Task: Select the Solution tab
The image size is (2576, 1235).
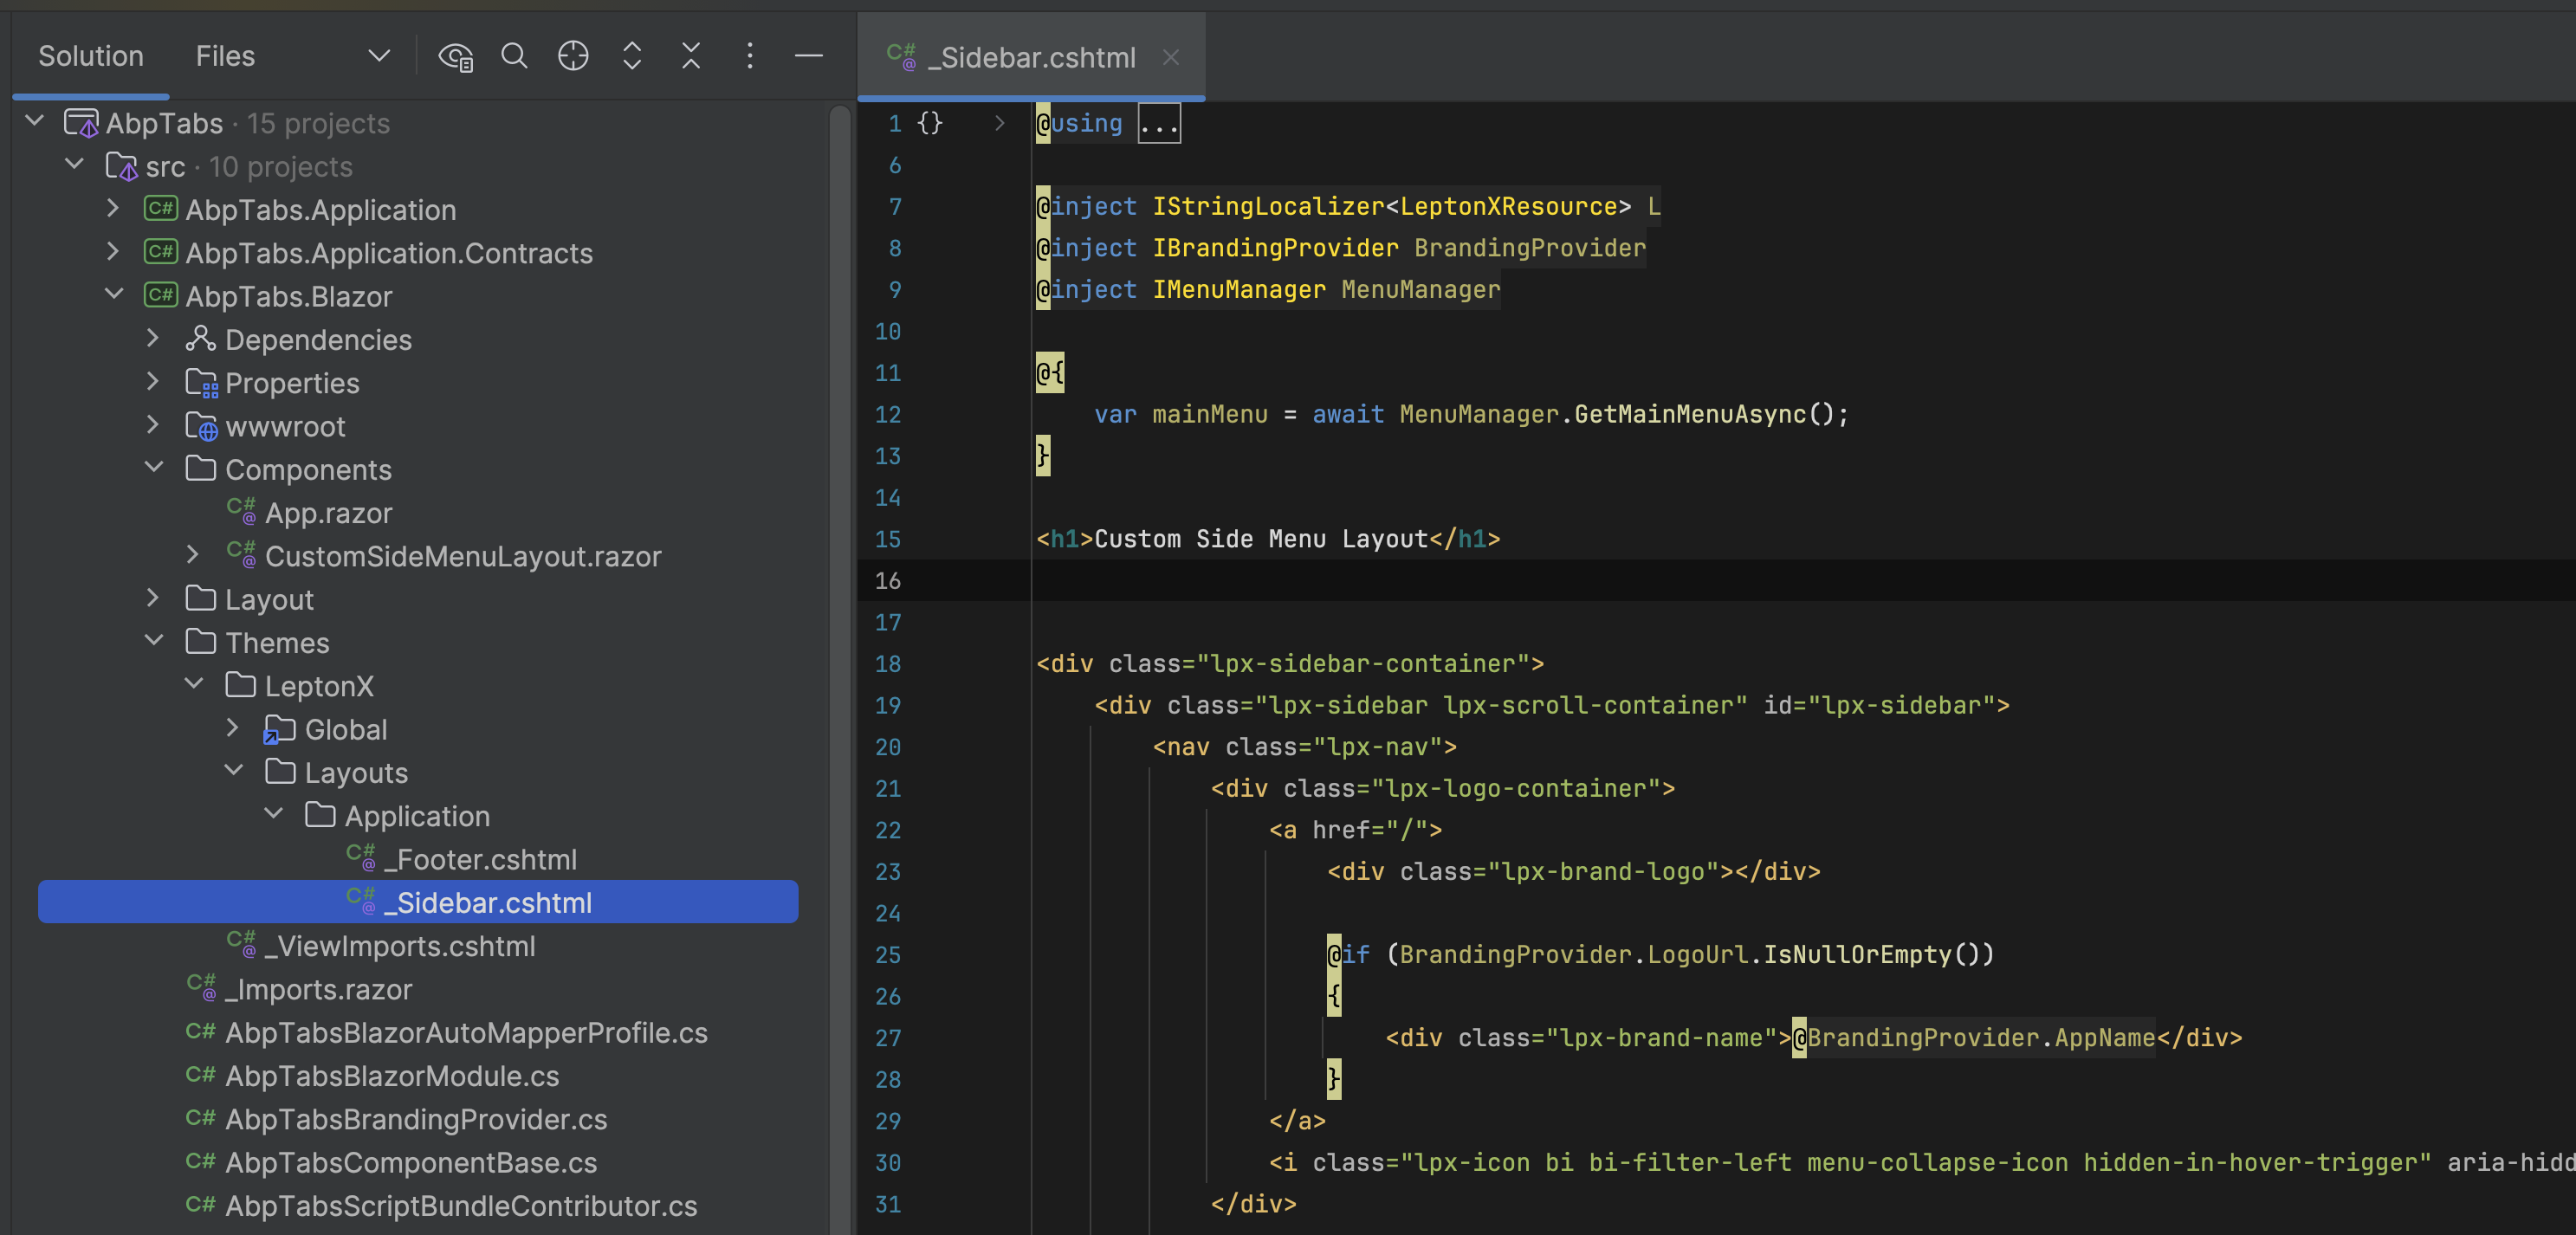Action: 90,56
